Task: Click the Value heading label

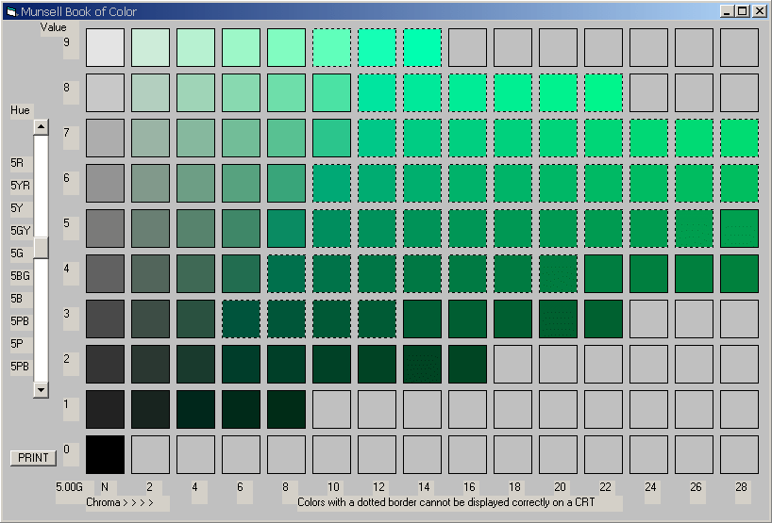Action: [53, 27]
